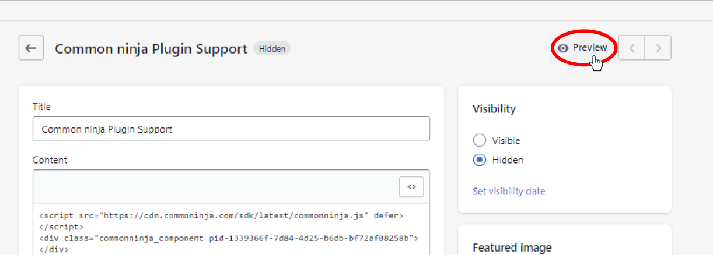The width and height of the screenshot is (713, 255).
Task: Place cursor on the commonninja_component div line
Action: [x=229, y=238]
